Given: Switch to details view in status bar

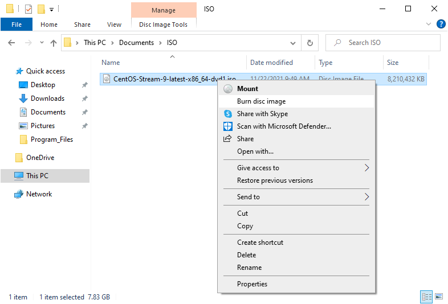Looking at the screenshot, I should point(426,297).
